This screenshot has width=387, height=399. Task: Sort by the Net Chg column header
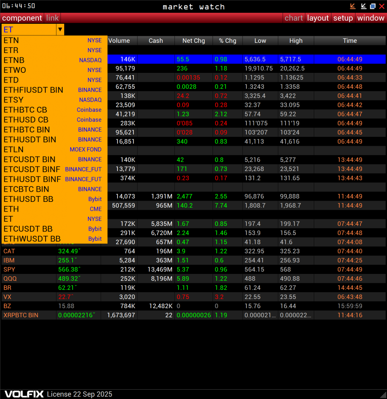(x=194, y=41)
